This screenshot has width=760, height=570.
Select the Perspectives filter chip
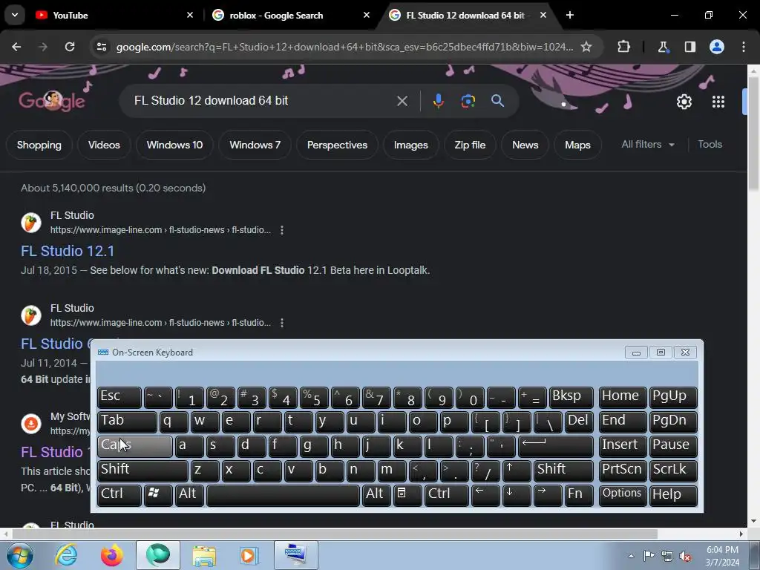tap(338, 145)
